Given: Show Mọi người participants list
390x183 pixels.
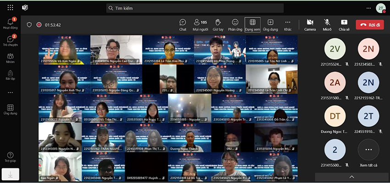Looking at the screenshot, I should click(200, 25).
